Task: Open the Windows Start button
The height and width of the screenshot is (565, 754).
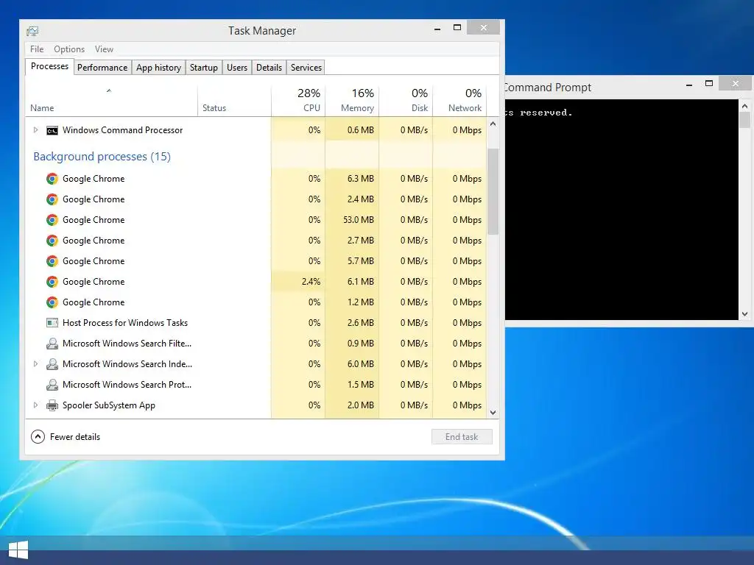Action: tap(18, 550)
